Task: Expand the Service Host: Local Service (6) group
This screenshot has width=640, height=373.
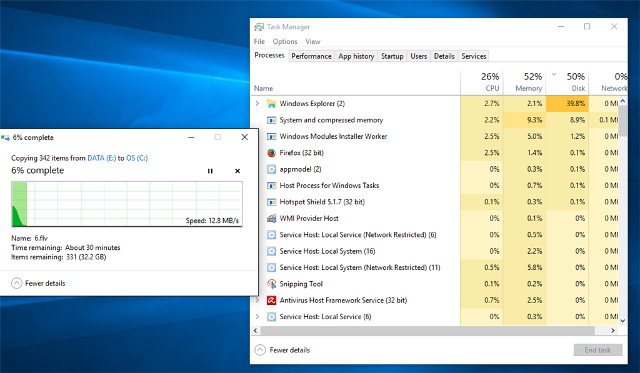Action: 257,317
